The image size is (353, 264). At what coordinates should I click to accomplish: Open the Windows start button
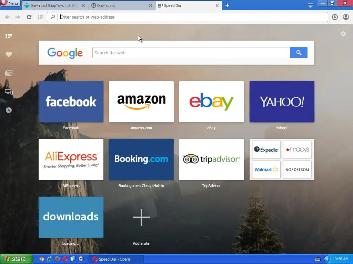click(16, 259)
